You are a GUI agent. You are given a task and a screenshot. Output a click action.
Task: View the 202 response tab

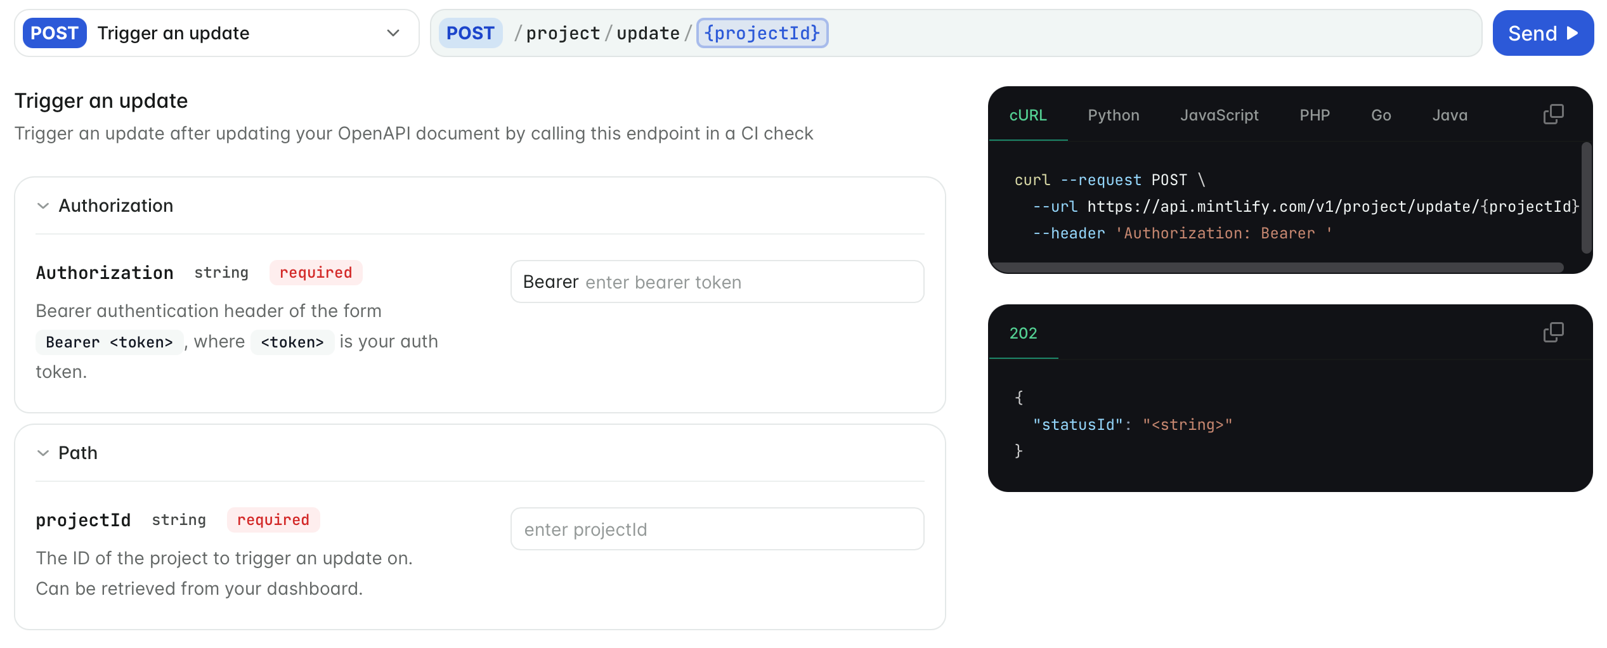pos(1024,333)
